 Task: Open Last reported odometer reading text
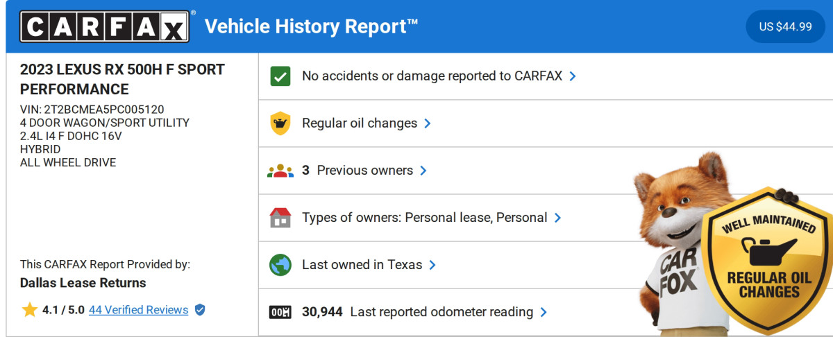[441, 312]
